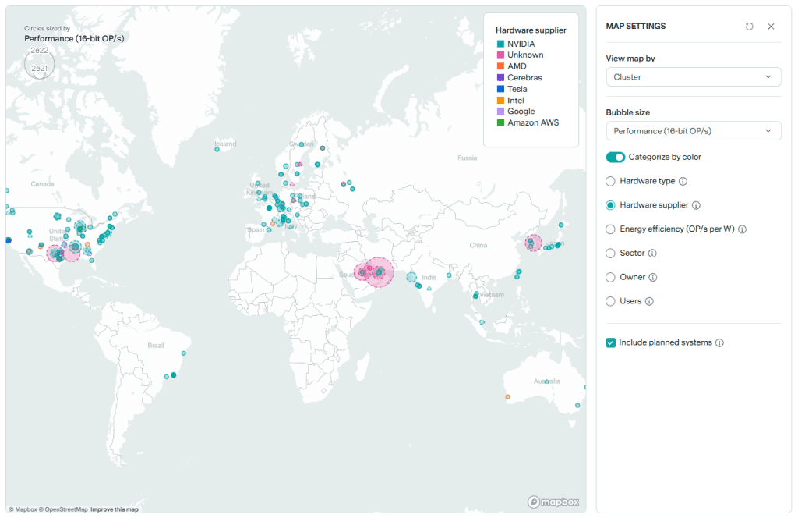The height and width of the screenshot is (518, 798).
Task: Click the orange cluster dot west of Australia
Action: tap(507, 397)
